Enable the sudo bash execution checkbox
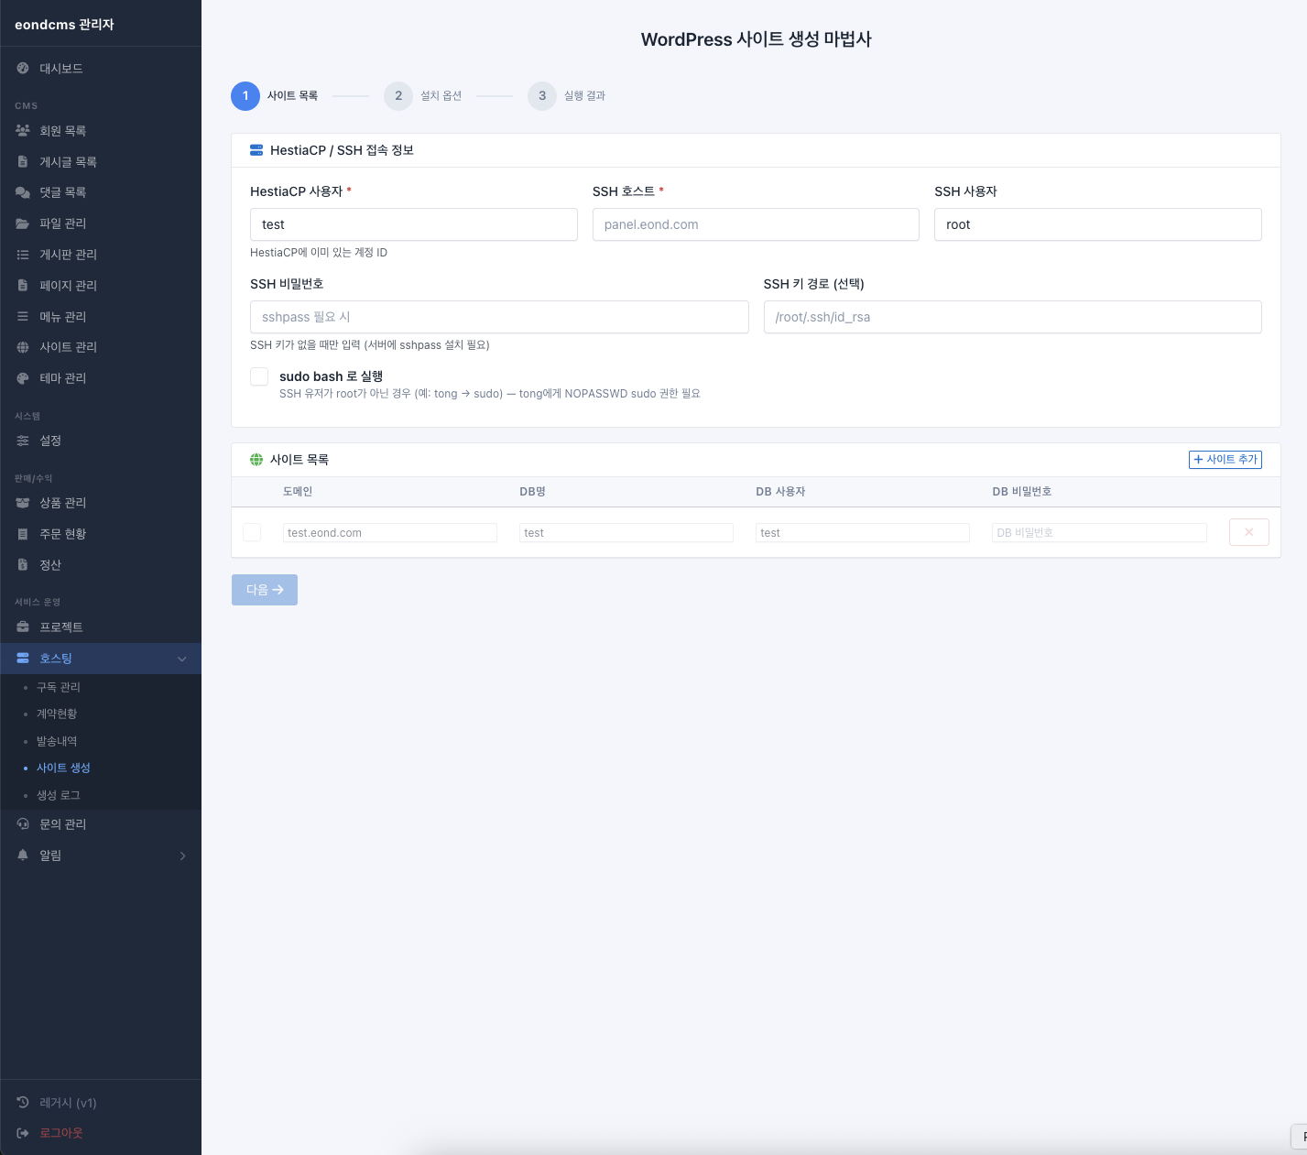This screenshot has height=1155, width=1307. pos(259,376)
